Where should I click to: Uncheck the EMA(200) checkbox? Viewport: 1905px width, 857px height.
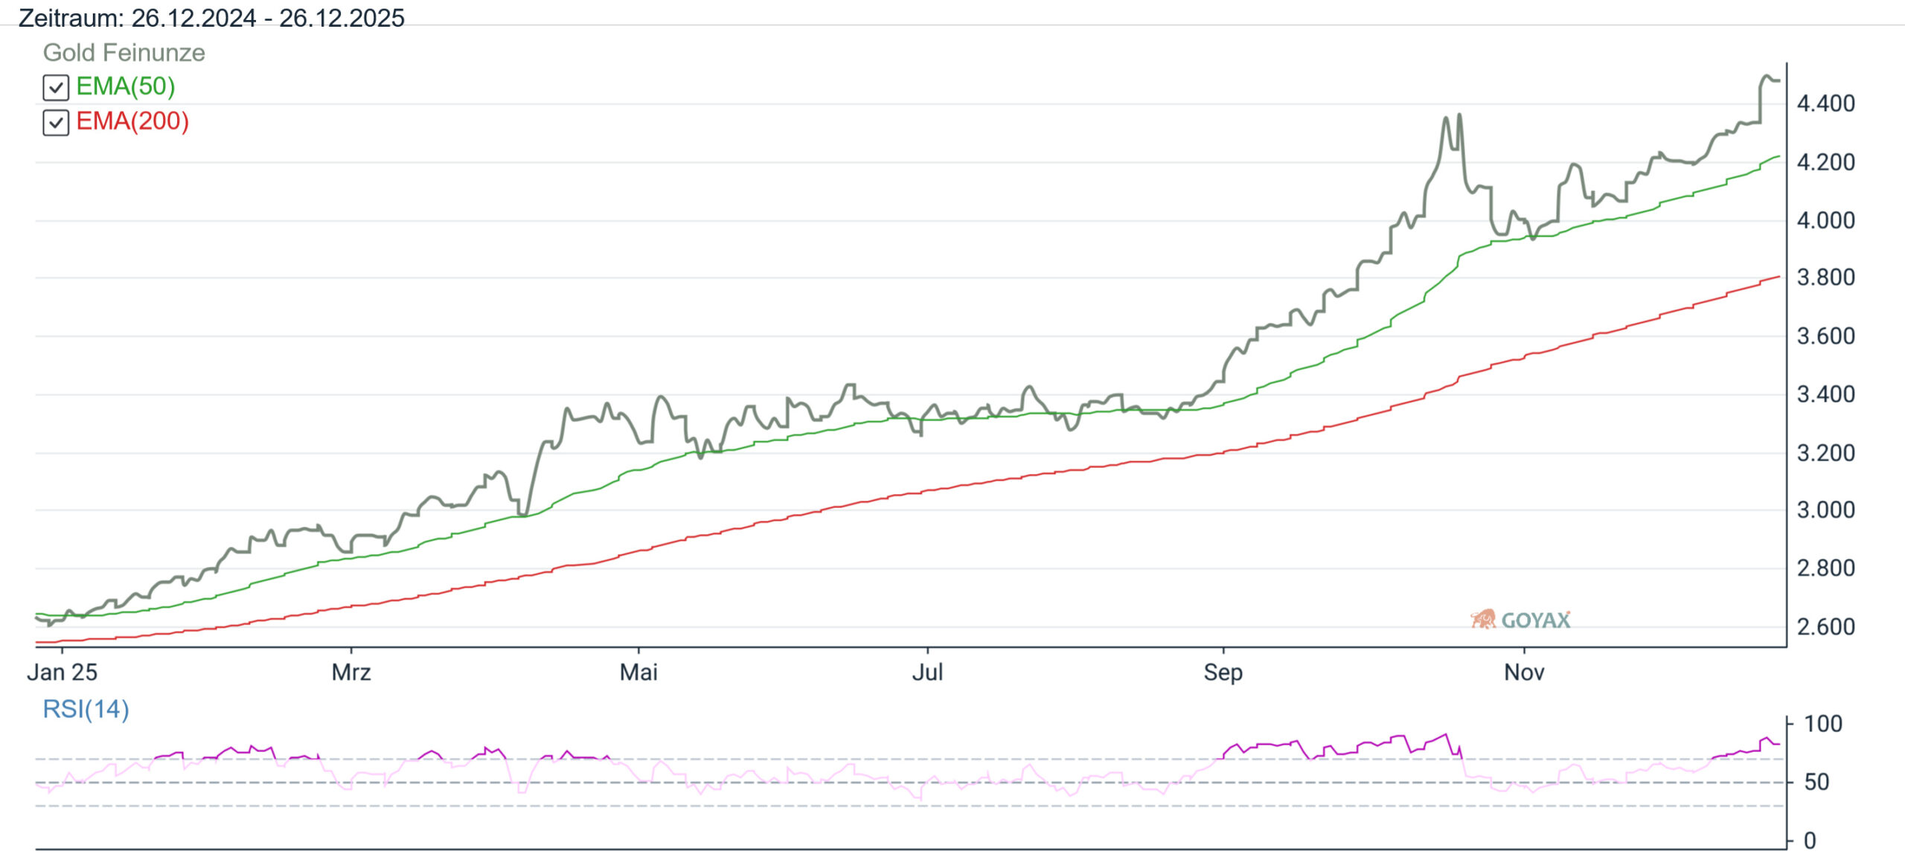pos(56,123)
